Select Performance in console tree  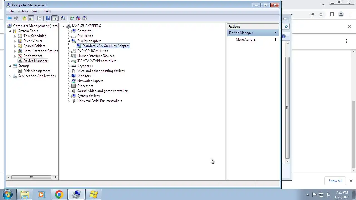tap(33, 56)
